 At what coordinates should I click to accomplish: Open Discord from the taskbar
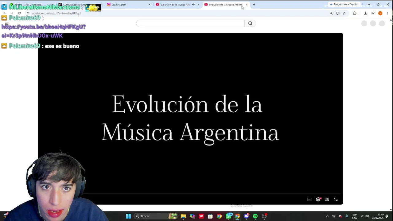246,216
